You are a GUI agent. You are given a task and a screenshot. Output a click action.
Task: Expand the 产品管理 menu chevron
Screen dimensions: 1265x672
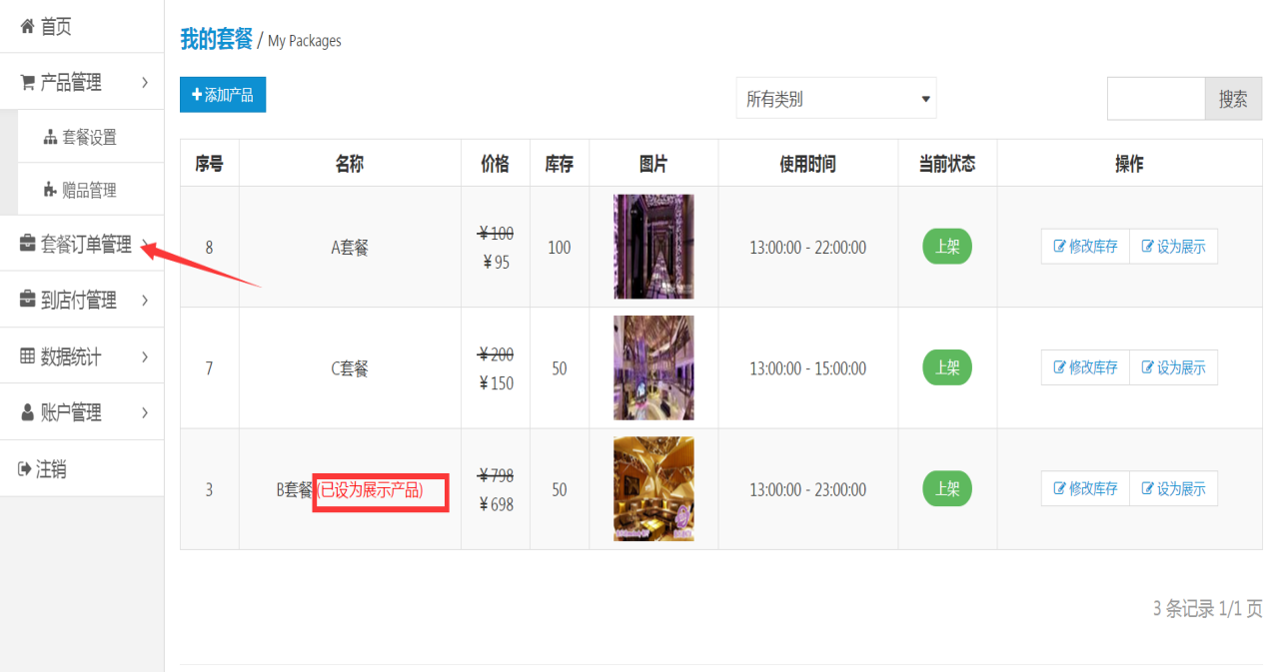pyautogui.click(x=145, y=83)
